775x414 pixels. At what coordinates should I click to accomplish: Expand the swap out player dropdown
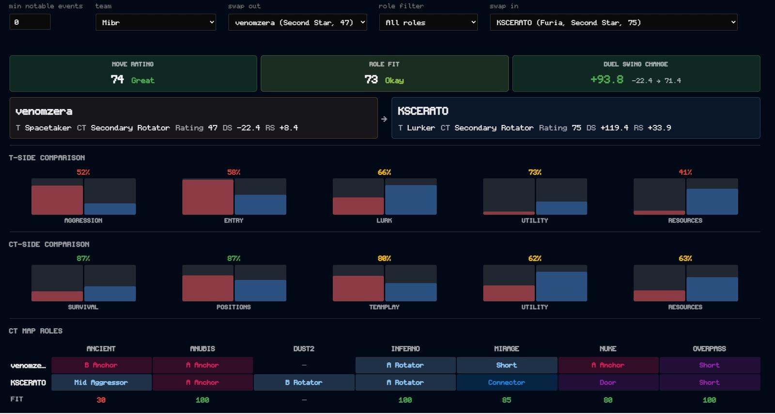tap(297, 22)
